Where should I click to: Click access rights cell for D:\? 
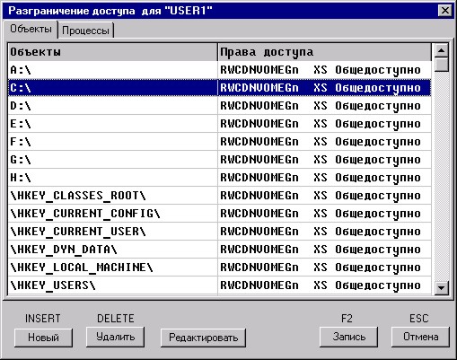point(325,106)
